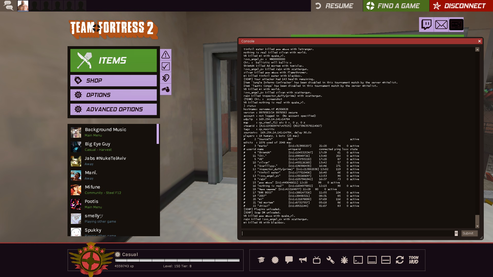The image size is (493, 277).
Task: Click the bug report icon
Action: coord(344,260)
